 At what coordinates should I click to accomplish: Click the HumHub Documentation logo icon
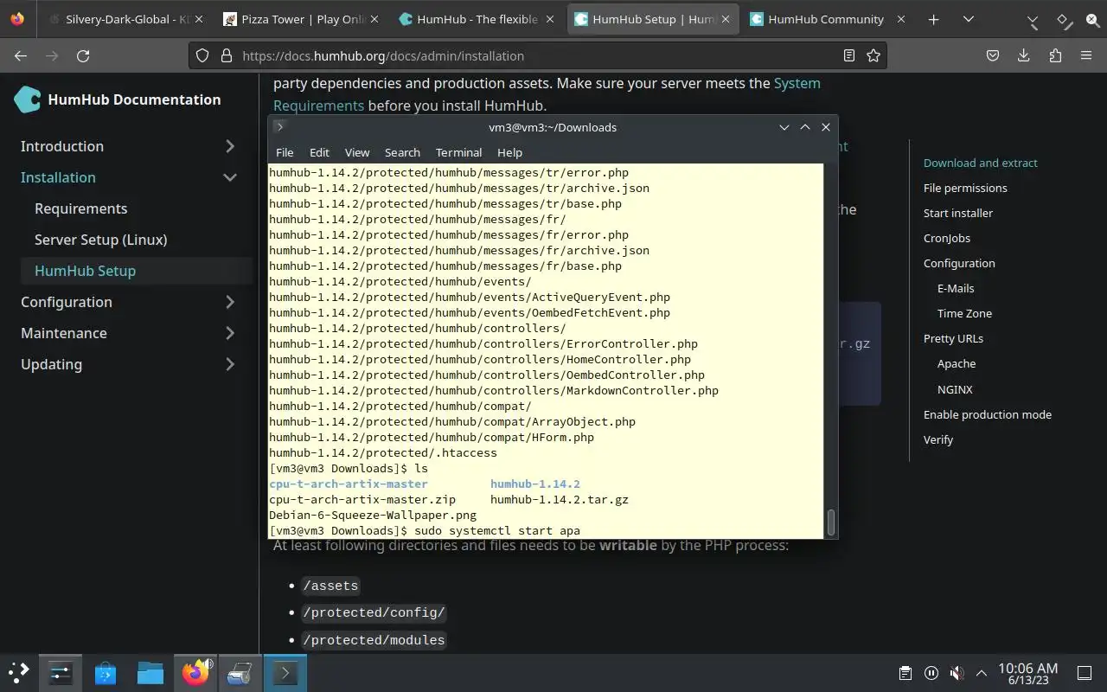(x=28, y=99)
